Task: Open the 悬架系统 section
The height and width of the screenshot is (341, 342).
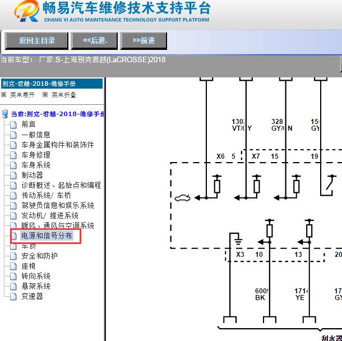Action: coord(36,286)
